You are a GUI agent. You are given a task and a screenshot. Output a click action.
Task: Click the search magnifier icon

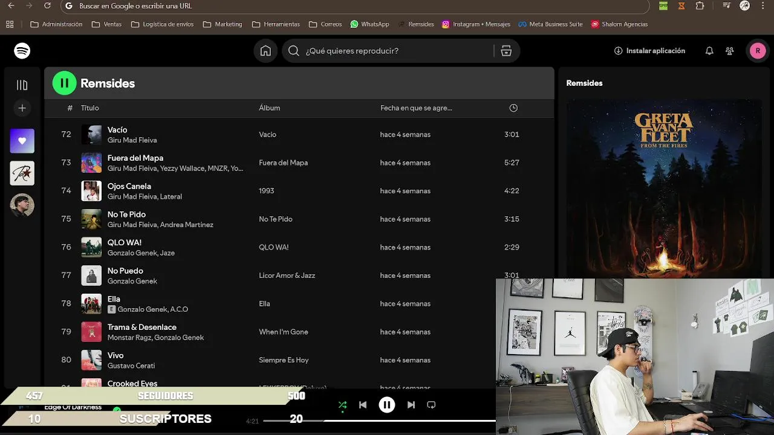pyautogui.click(x=294, y=51)
